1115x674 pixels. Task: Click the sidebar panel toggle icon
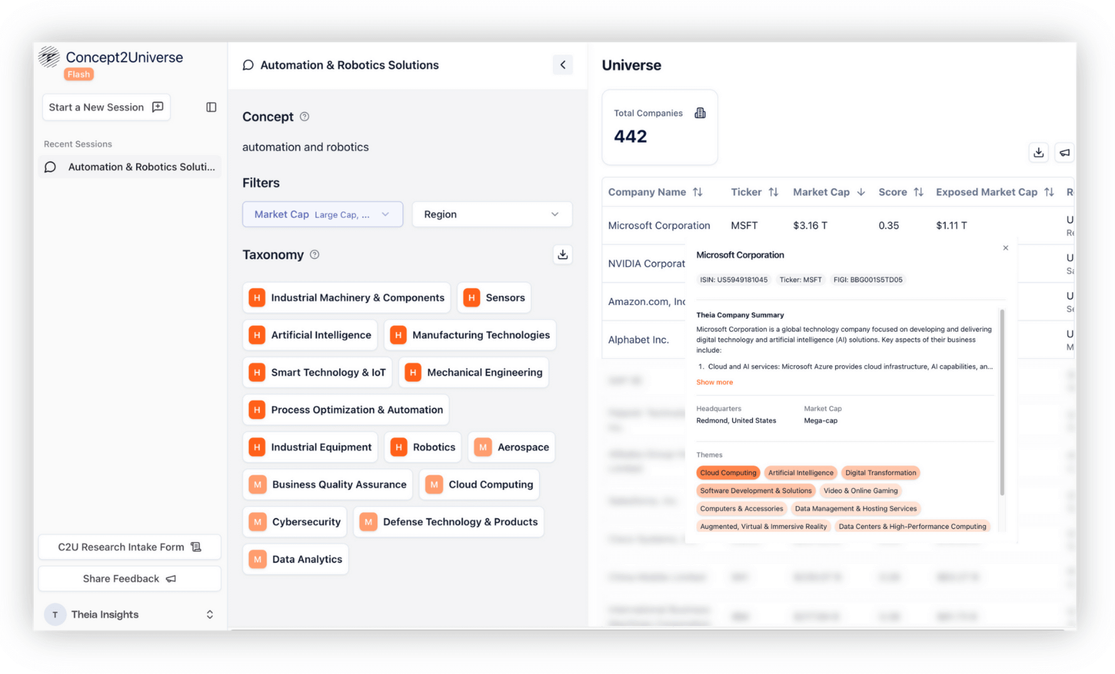tap(211, 108)
